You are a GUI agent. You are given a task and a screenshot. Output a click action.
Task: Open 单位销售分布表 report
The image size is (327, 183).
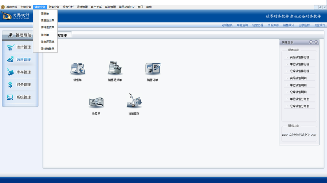(x=299, y=99)
